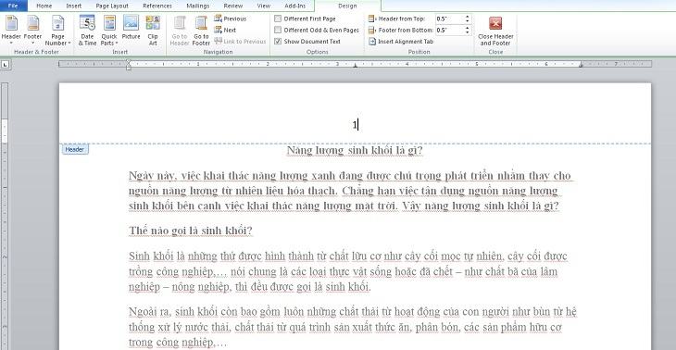Image resolution: width=676 pixels, height=350 pixels.
Task: Uncheck Show Document Text
Action: (307, 42)
